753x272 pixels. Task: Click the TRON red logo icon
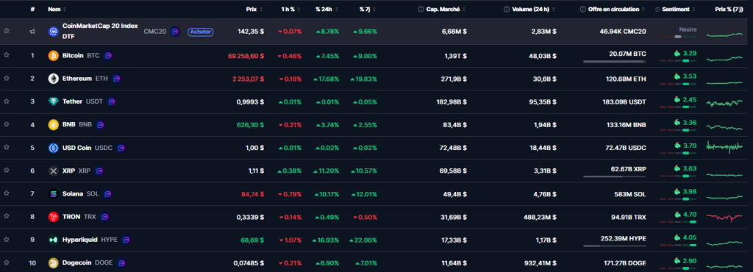pyautogui.click(x=53, y=217)
